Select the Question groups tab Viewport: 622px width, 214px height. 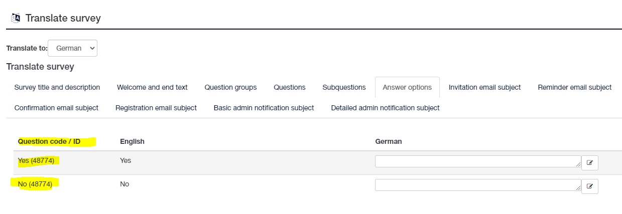(230, 87)
